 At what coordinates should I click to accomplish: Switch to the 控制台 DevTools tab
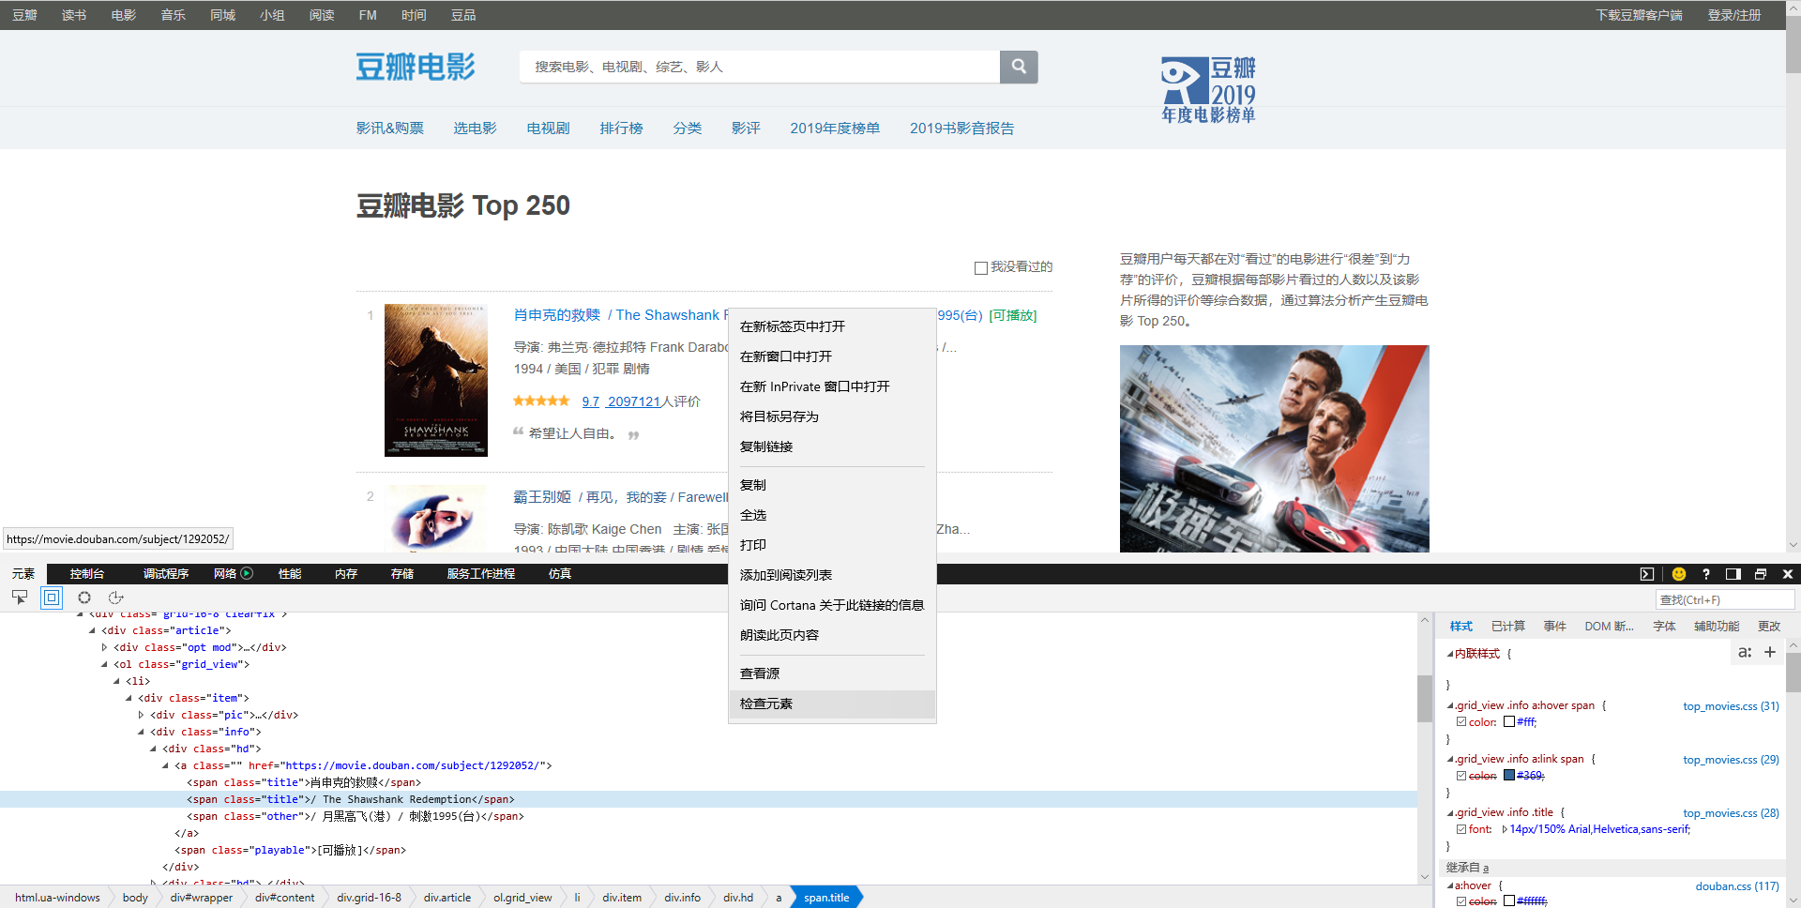[87, 574]
